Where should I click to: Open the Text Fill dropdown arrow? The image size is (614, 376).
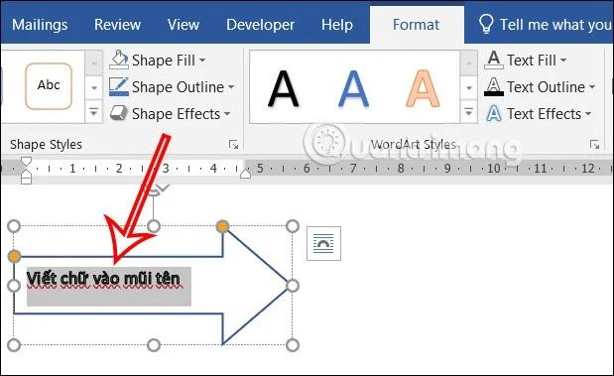click(563, 61)
